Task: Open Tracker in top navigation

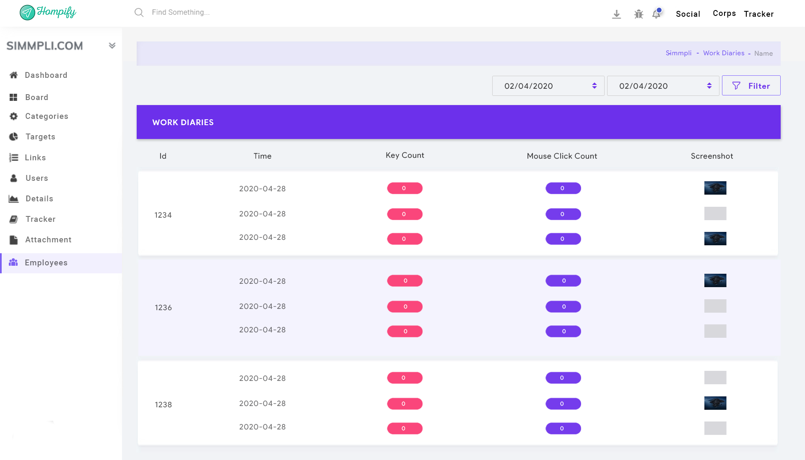Action: coord(758,14)
